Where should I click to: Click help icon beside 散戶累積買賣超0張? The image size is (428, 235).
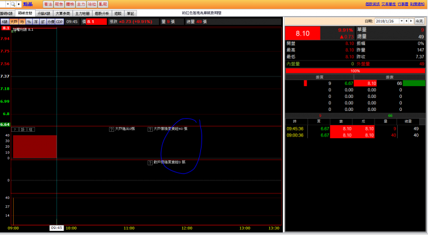(150, 163)
